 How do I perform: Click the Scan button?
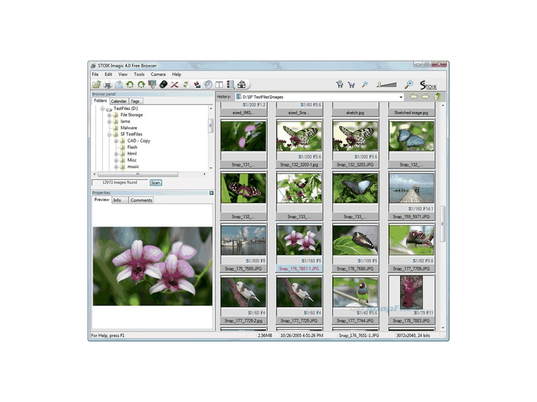156,183
